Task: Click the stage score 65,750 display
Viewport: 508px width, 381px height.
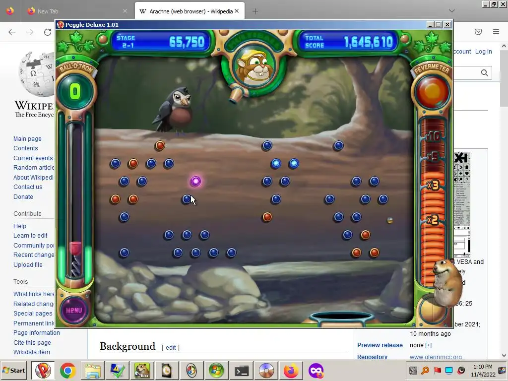Action: click(x=187, y=42)
